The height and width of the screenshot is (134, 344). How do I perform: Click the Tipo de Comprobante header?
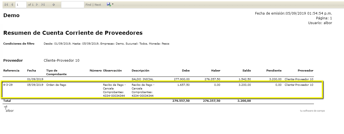coord(56,72)
